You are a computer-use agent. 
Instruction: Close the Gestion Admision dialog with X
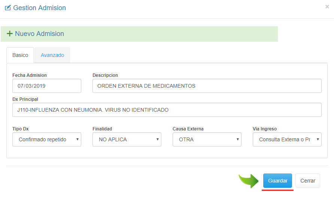327,6
